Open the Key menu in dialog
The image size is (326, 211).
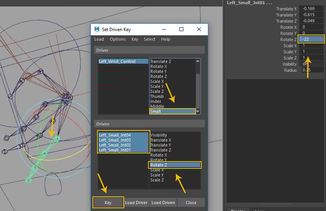click(135, 39)
